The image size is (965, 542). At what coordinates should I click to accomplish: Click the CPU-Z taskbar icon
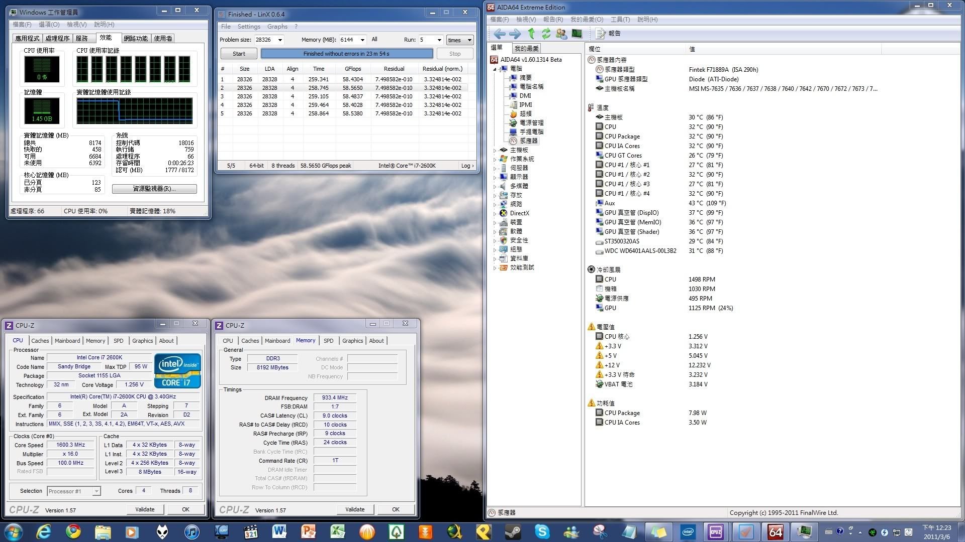tap(715, 531)
